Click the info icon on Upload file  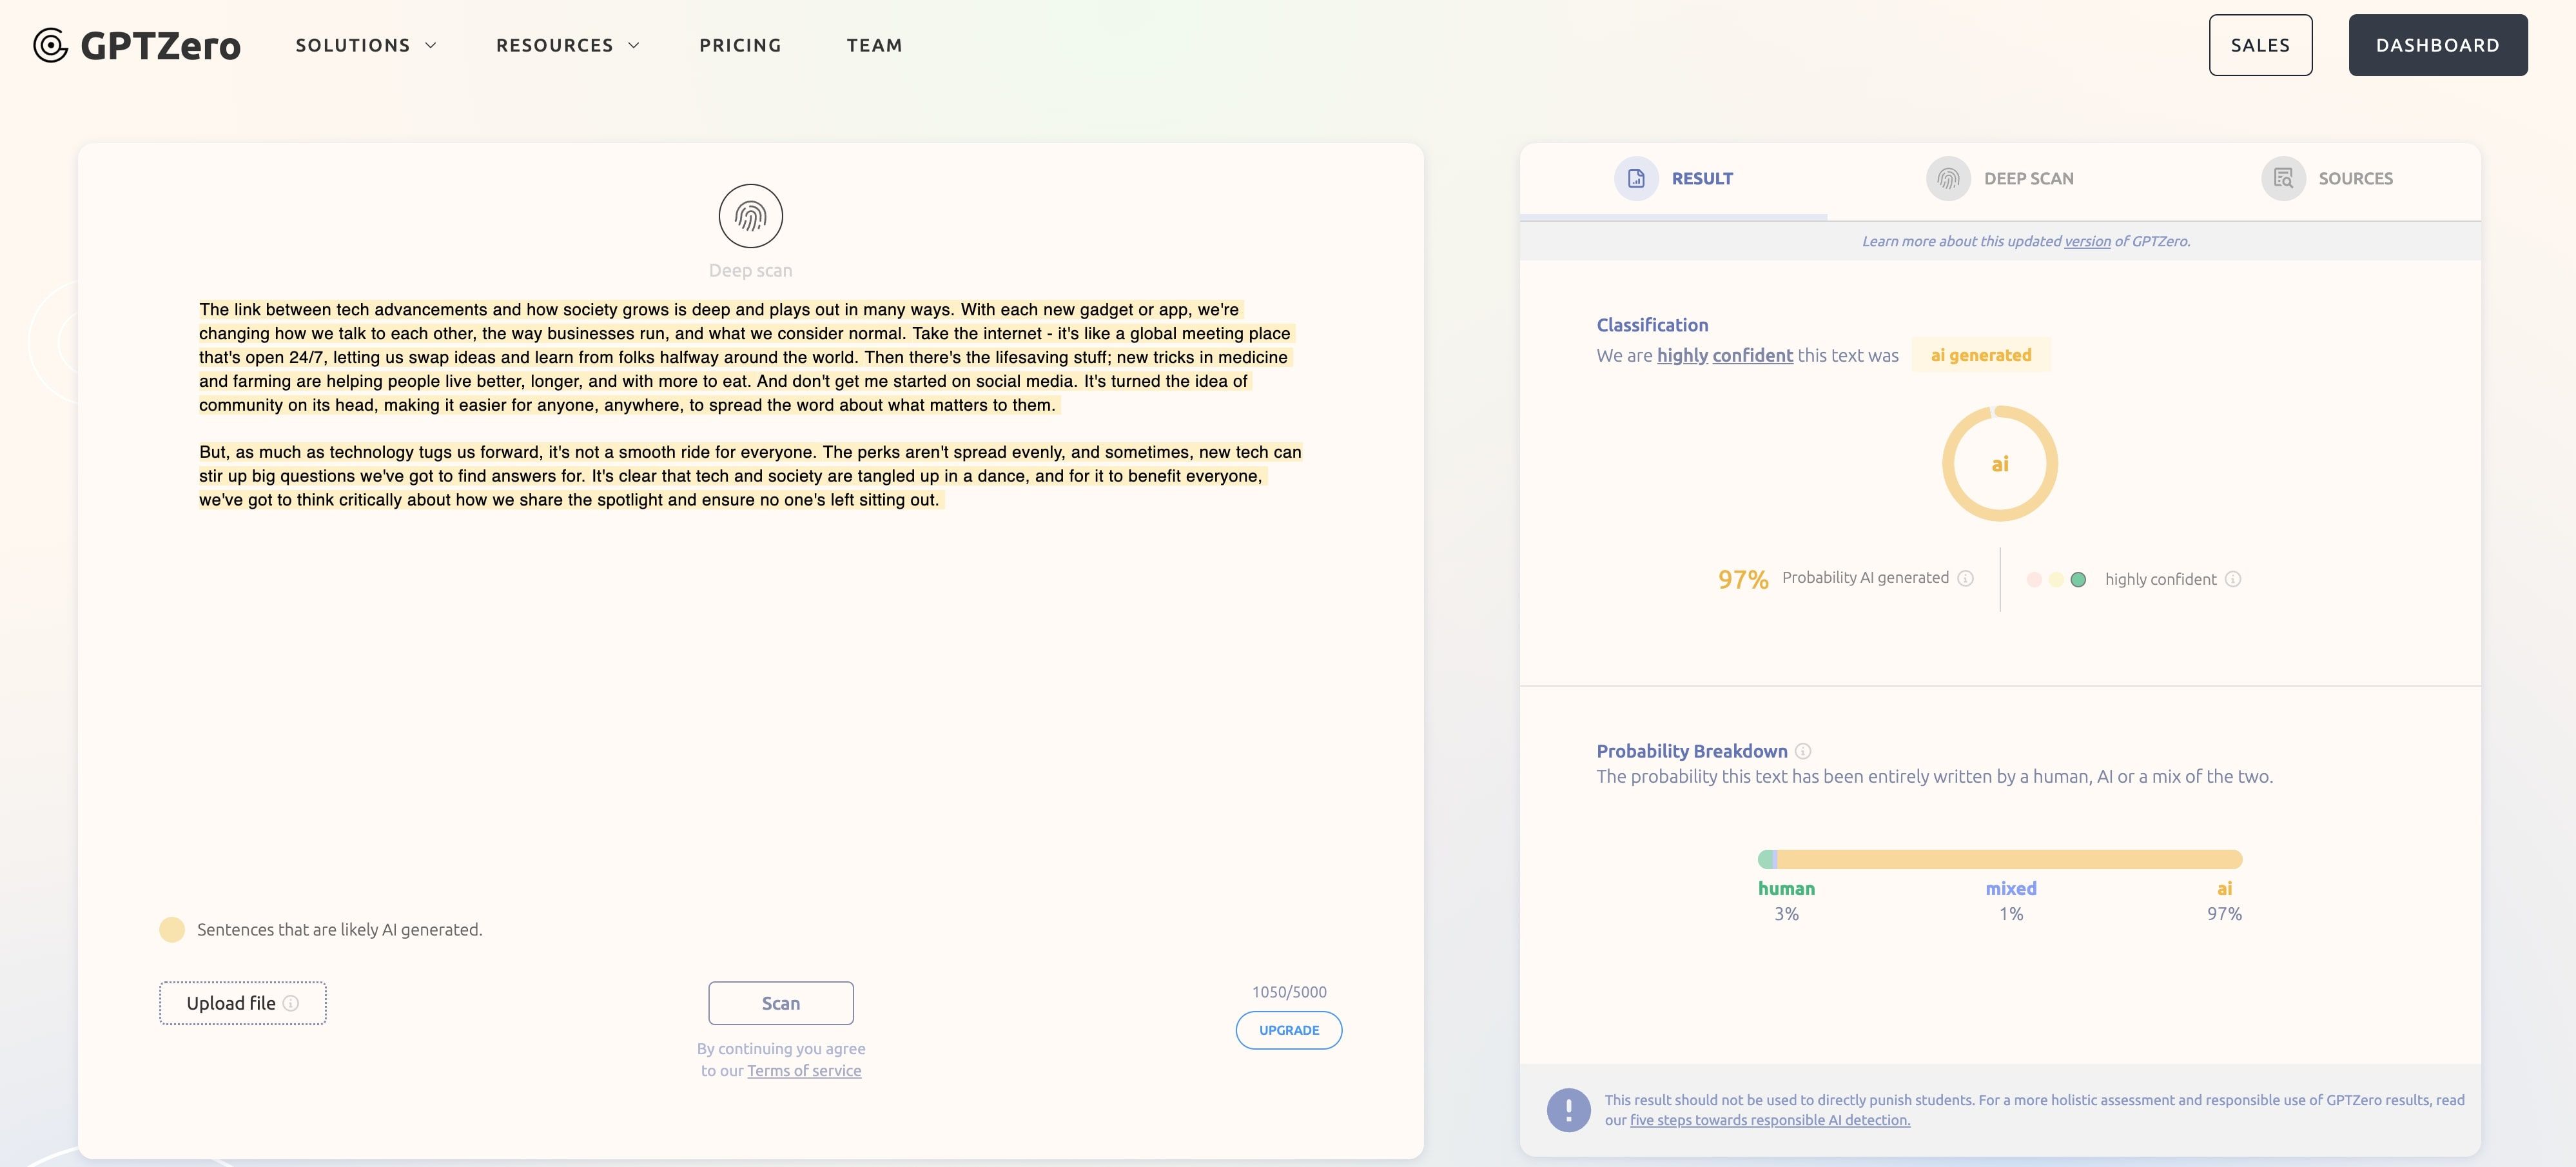coord(291,1003)
